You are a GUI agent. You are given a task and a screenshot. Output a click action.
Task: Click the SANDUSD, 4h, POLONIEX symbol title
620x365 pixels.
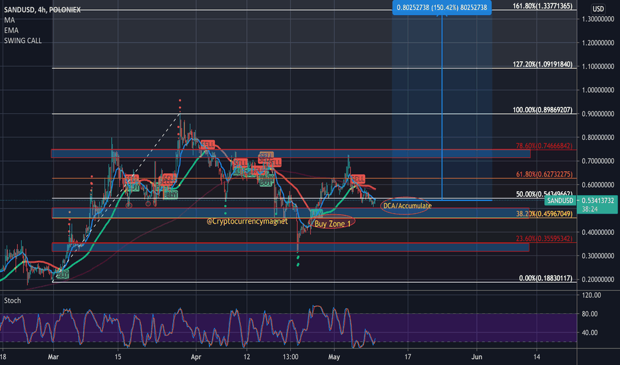[43, 9]
